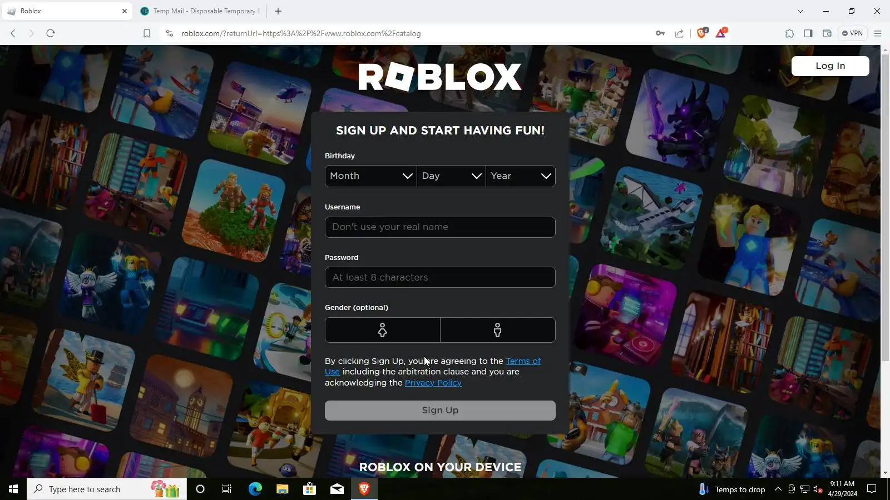Viewport: 890px width, 500px height.
Task: Open a new browser tab
Action: [278, 11]
